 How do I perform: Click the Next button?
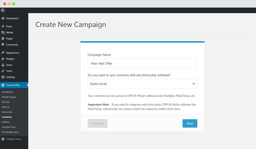190,123
